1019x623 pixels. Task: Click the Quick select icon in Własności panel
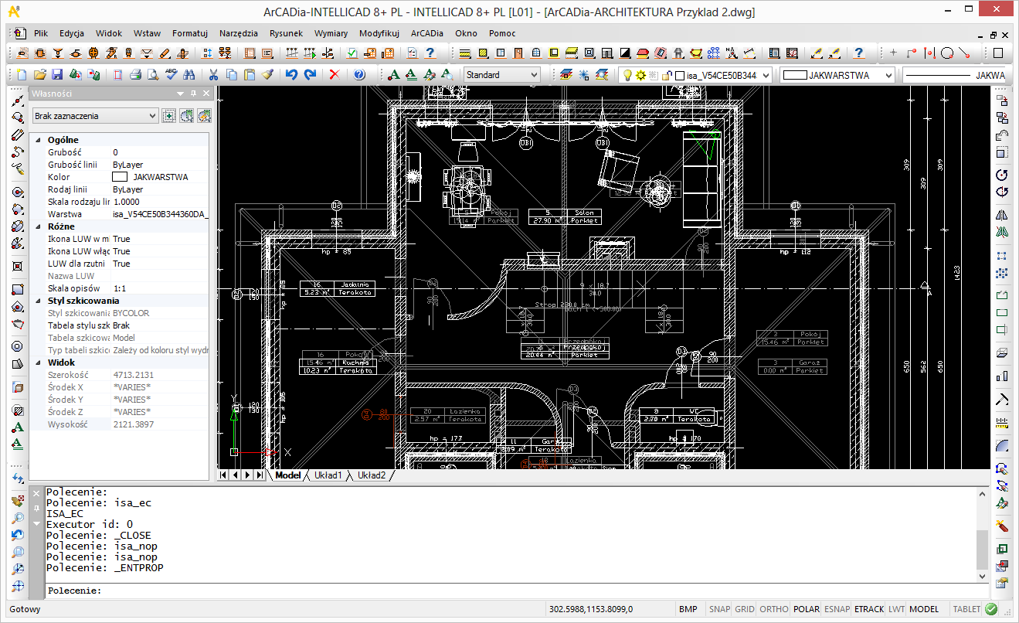tap(203, 116)
